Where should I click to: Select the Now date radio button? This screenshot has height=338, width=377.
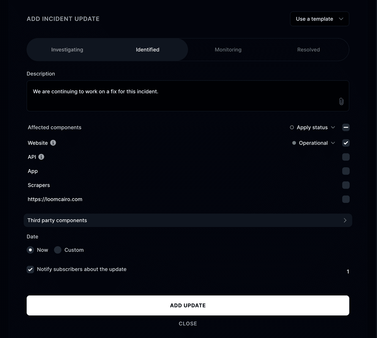coord(30,250)
